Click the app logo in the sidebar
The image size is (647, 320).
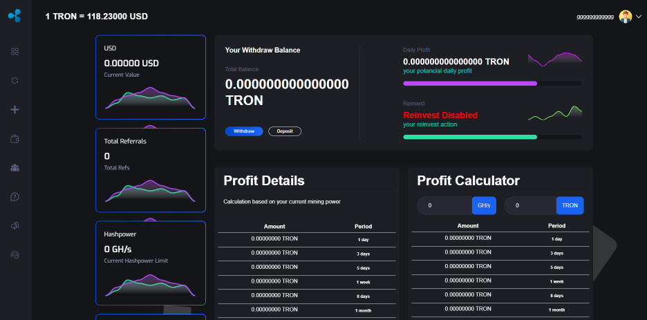click(x=15, y=15)
